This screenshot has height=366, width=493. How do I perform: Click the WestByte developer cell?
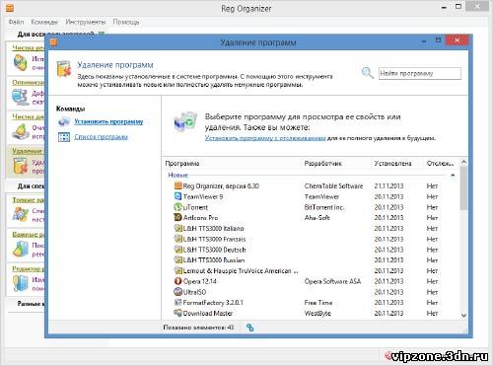coord(317,313)
